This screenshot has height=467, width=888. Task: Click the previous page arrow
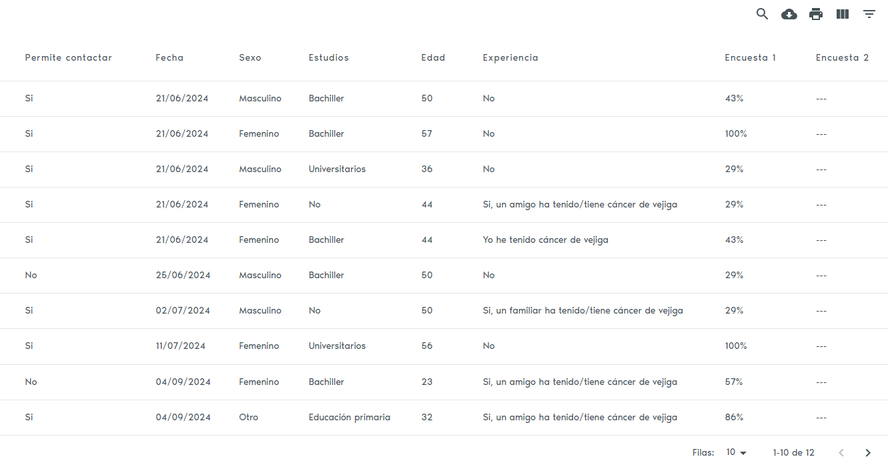tap(841, 453)
